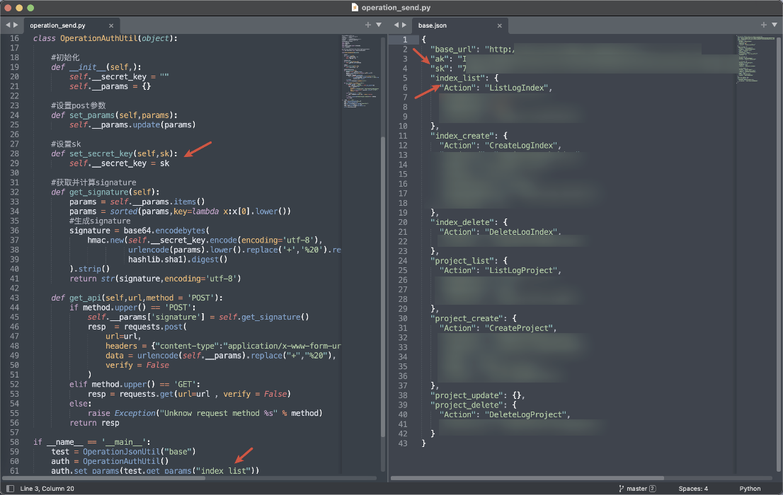This screenshot has width=783, height=495.
Task: Open left pane tab list dropdown
Action: (x=379, y=25)
